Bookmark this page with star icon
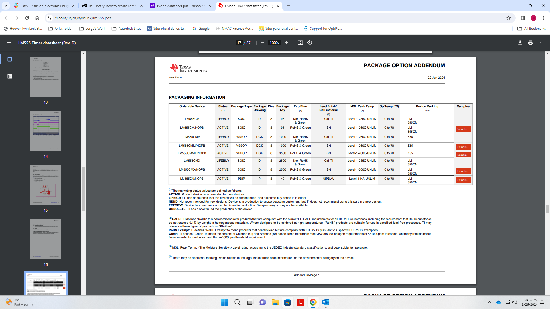Image resolution: width=550 pixels, height=309 pixels. (x=508, y=18)
